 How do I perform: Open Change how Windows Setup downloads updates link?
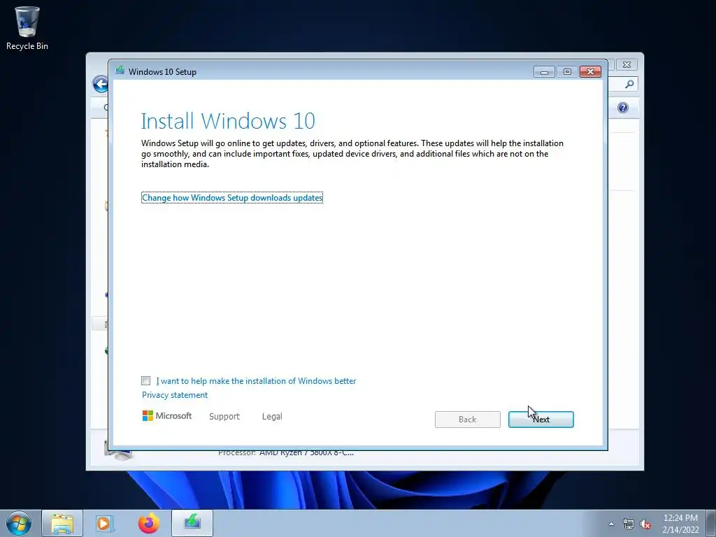coord(232,198)
